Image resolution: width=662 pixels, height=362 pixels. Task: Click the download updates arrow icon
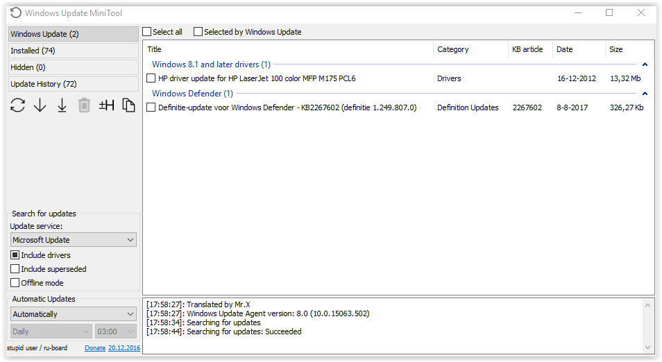(40, 105)
